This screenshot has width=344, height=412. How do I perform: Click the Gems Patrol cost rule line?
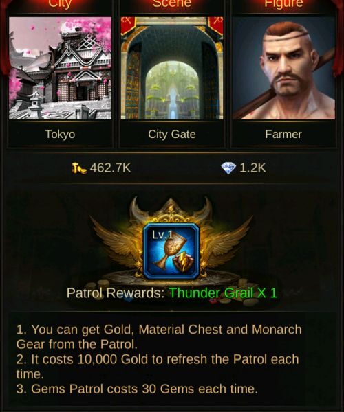coord(137,389)
